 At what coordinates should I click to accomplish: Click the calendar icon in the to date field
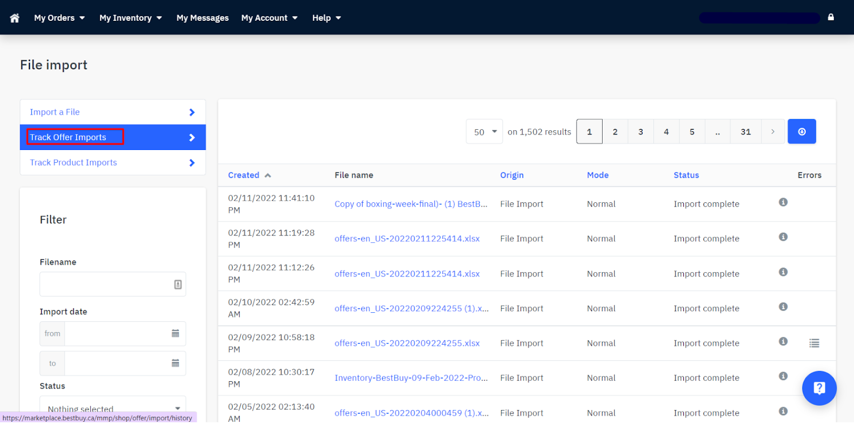point(175,363)
